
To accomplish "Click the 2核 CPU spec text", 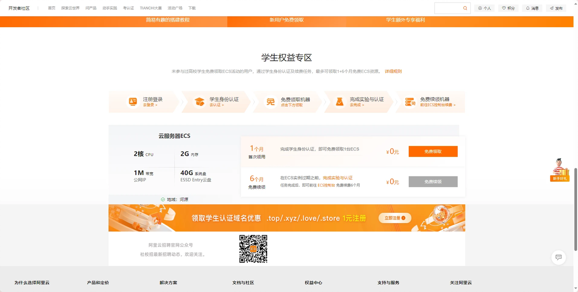I will coord(144,154).
